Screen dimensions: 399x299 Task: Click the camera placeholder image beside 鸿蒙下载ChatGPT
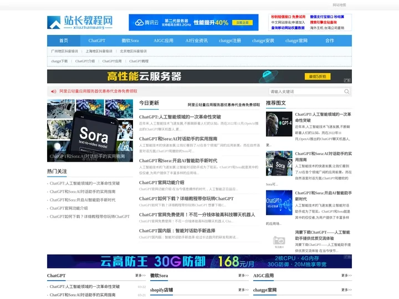tap(279, 241)
